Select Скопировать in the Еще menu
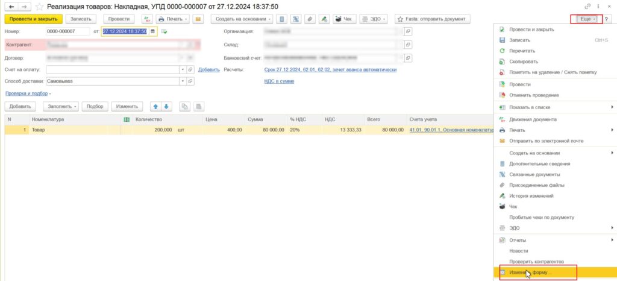Image resolution: width=617 pixels, height=281 pixels. (x=555, y=62)
